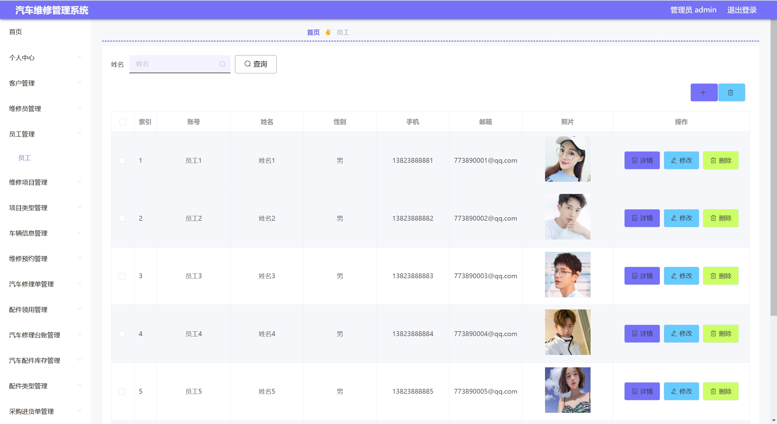Click the plus add-employee icon button
Image resolution: width=777 pixels, height=424 pixels.
point(704,92)
